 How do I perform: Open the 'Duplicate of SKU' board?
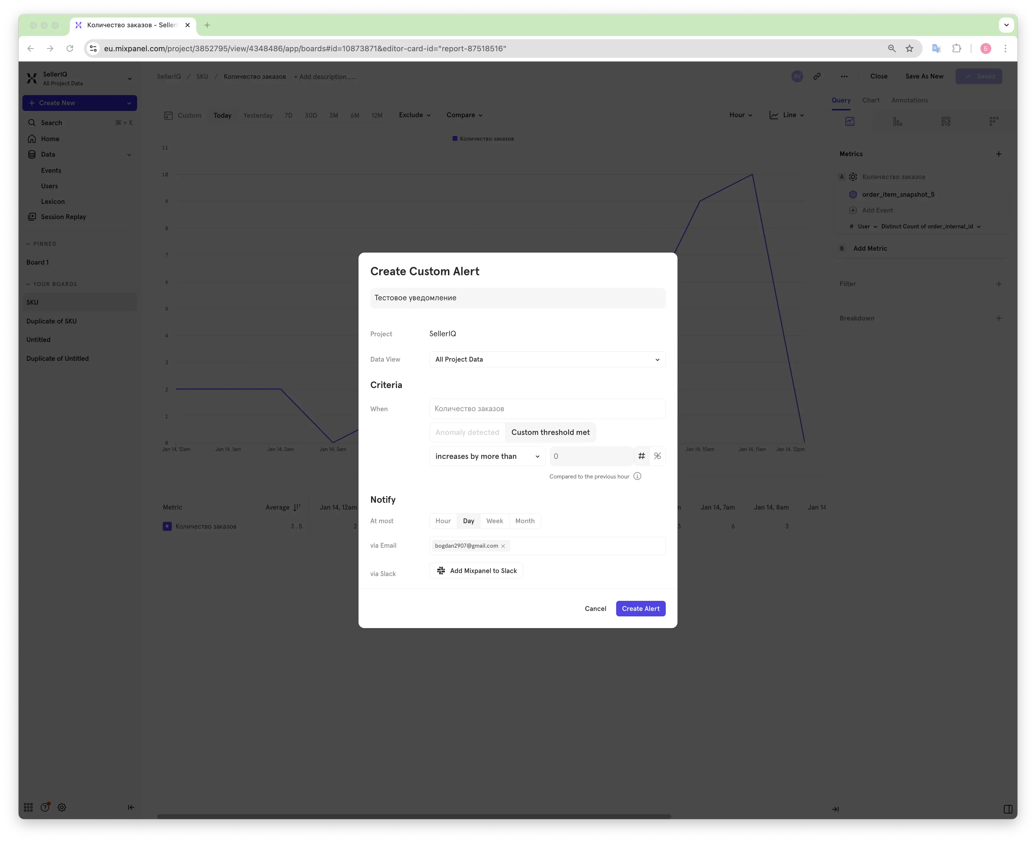52,321
